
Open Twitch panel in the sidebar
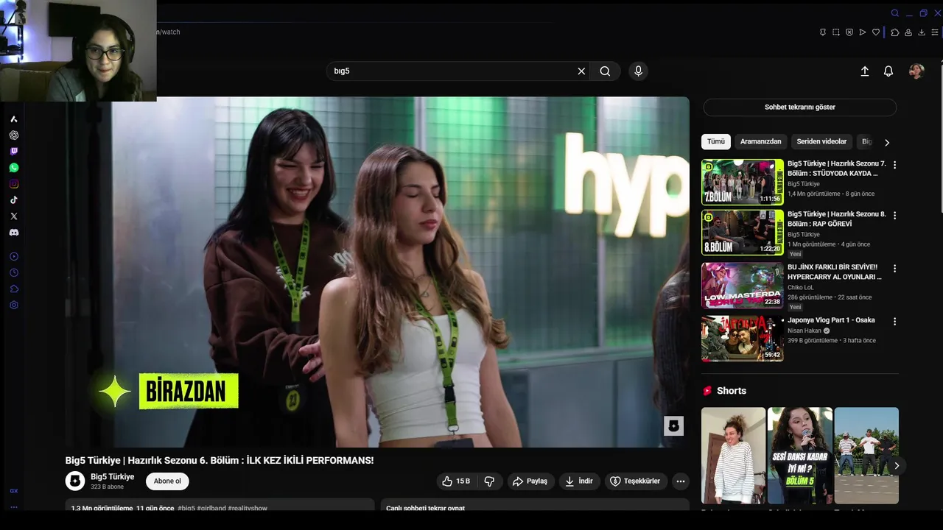coord(13,152)
